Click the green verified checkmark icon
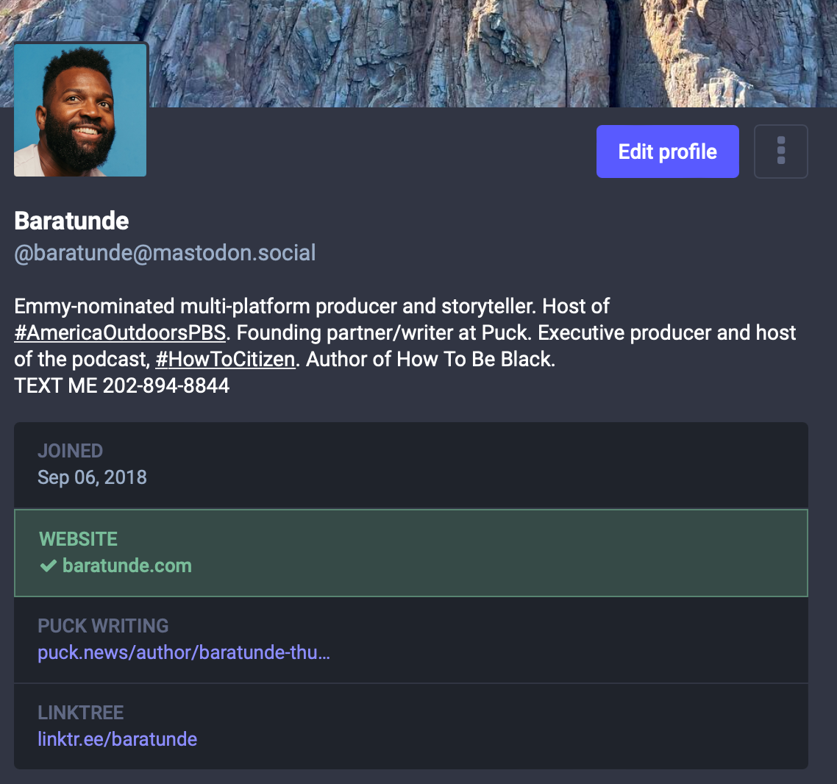 (x=49, y=566)
